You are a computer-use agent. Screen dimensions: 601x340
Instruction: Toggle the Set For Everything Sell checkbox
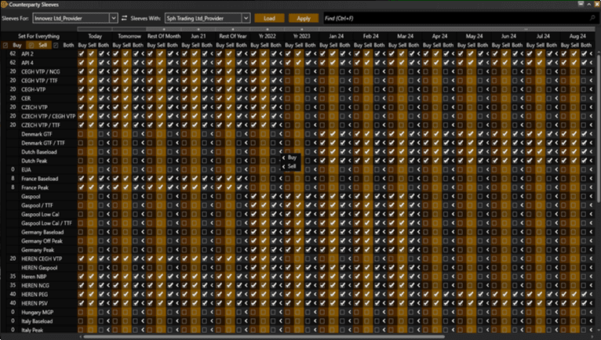click(31, 45)
